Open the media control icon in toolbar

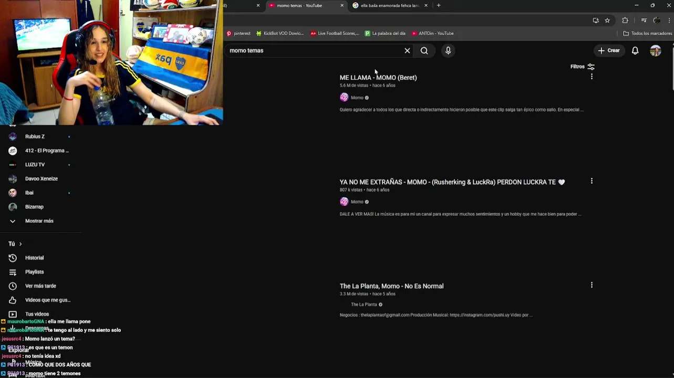[x=644, y=20]
